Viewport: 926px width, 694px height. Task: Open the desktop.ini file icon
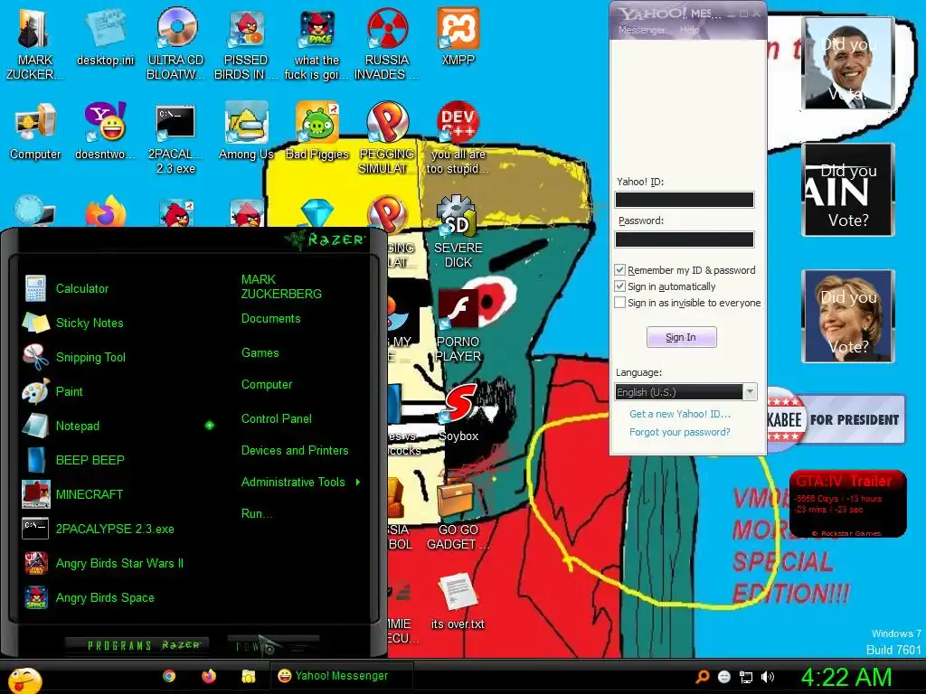(105, 36)
